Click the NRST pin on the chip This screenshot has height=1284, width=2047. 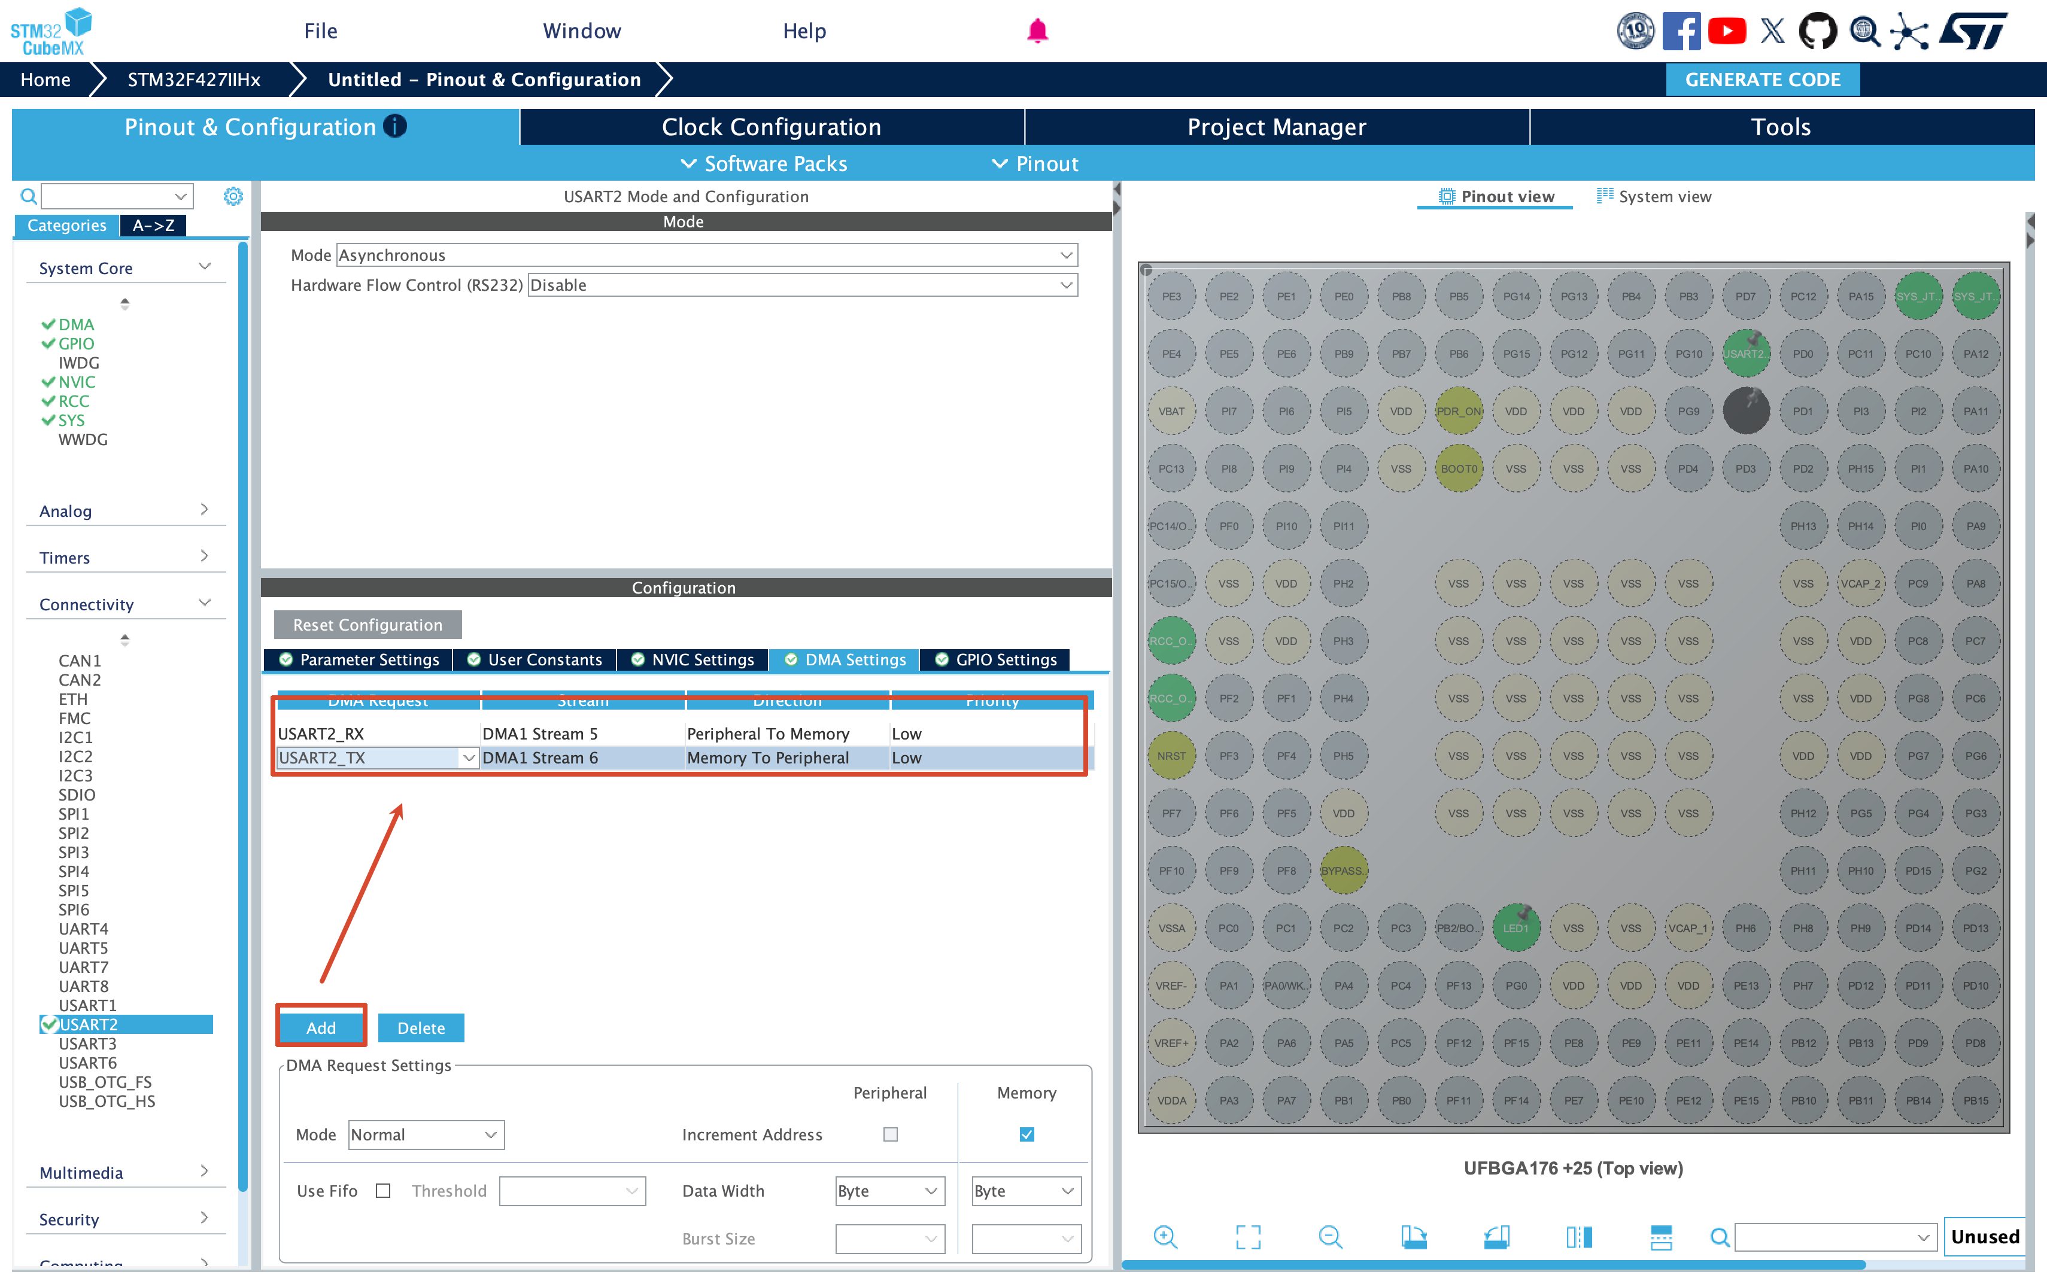1171,755
